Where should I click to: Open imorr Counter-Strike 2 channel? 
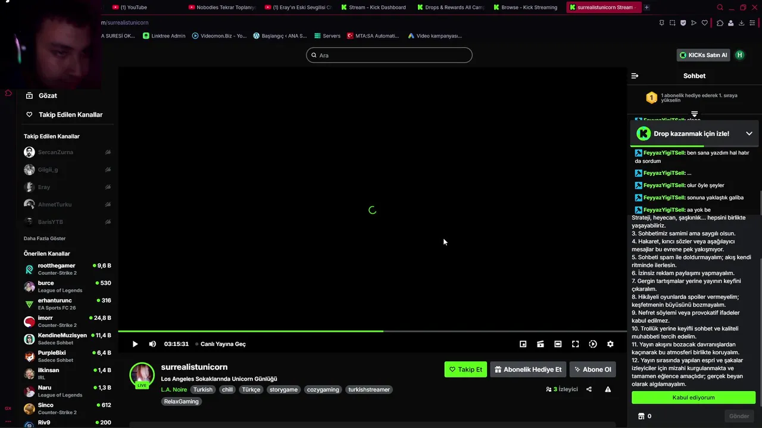point(67,322)
